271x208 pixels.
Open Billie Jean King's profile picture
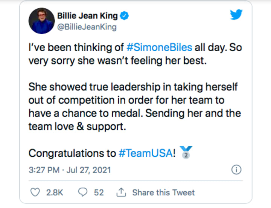[x=42, y=21]
